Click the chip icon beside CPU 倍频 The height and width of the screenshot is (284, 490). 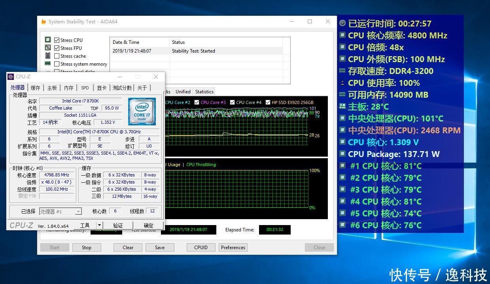342,47
